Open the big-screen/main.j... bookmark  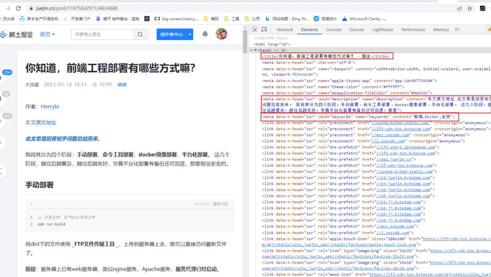click(176, 19)
